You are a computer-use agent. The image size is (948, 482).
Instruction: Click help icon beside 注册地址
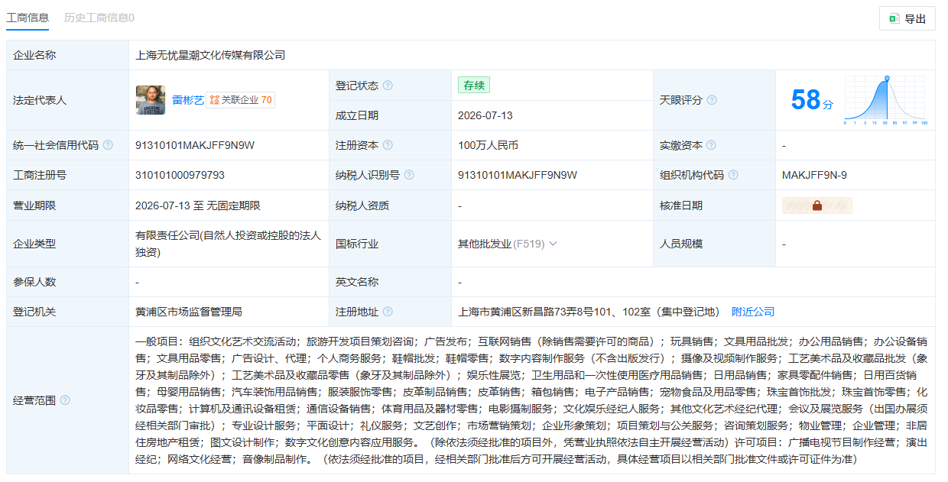coord(388,312)
